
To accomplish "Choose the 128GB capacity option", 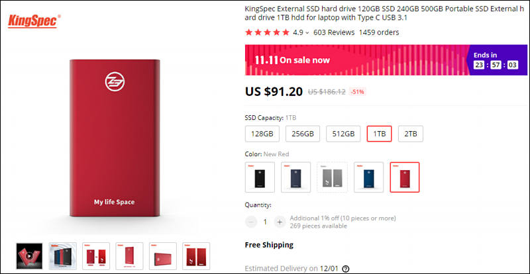I will pos(262,133).
